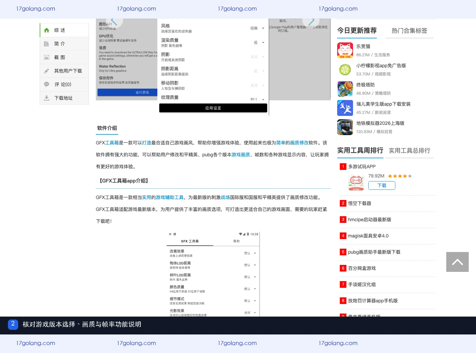Viewport: 476px width, 353px height.
Task: Click the speech bubble icon beside 评论(0)
Action: tap(47, 84)
